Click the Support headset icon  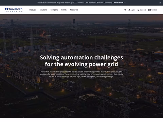pos(138,10)
